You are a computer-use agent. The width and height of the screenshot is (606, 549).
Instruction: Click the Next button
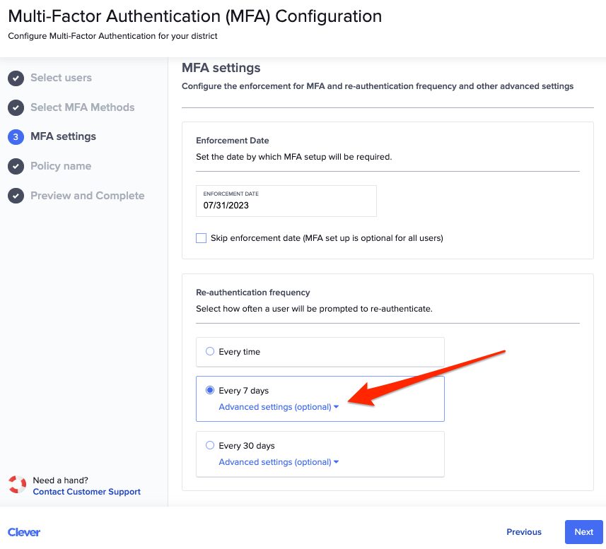tap(583, 531)
